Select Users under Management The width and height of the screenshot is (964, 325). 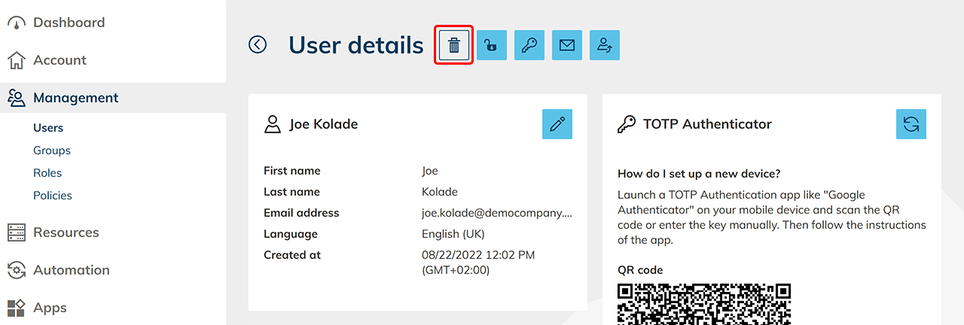(48, 128)
